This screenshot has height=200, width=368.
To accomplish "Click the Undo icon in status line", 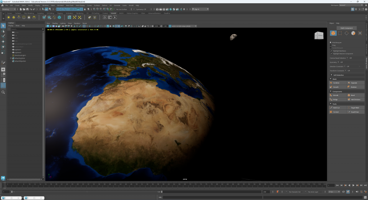I will pyautogui.click(x=31, y=9).
